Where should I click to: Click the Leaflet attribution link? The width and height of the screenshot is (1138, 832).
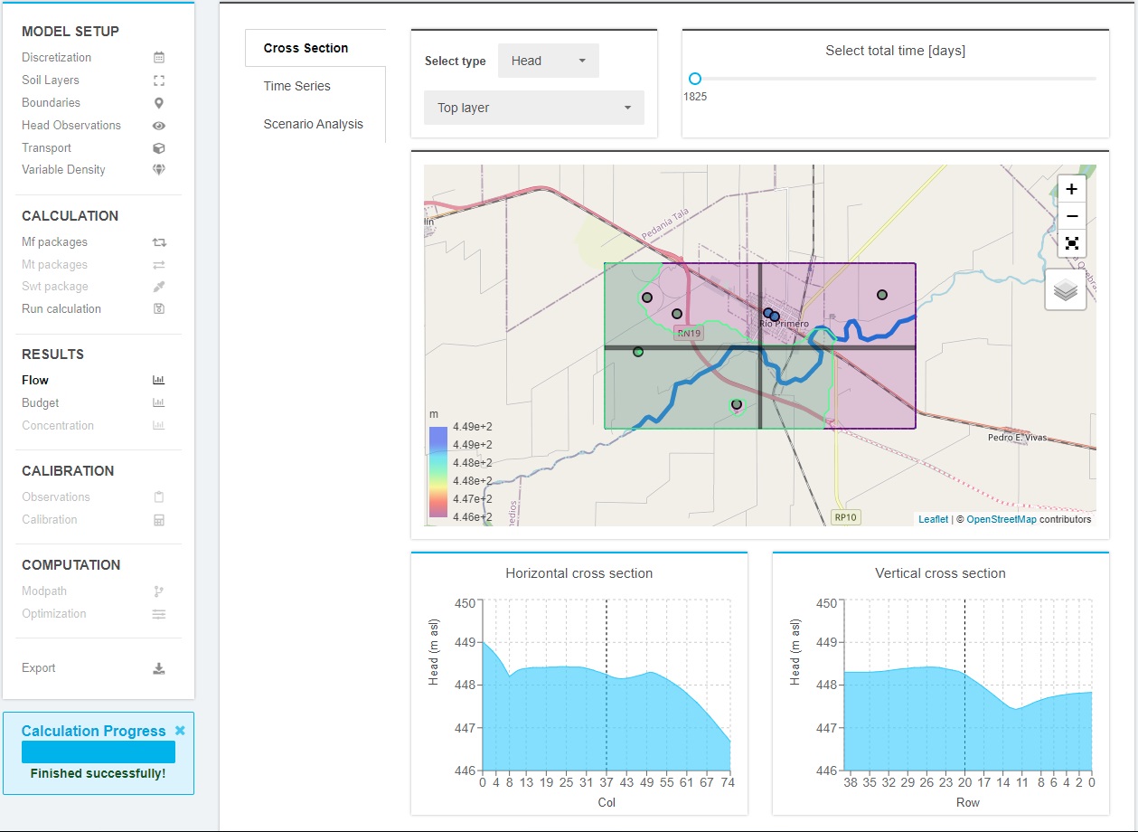point(933,519)
